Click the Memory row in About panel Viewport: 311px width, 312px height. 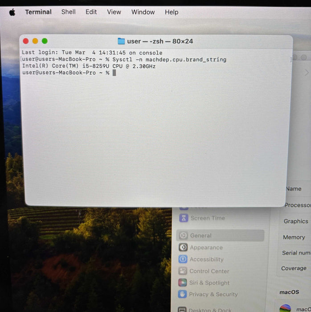(295, 237)
